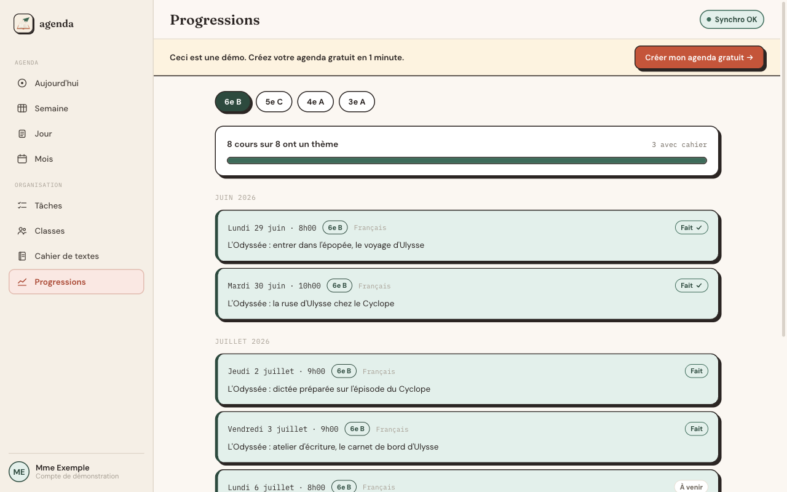Click 6e B badge on Mardi 30 juin
This screenshot has height=492, width=787.
coord(339,285)
